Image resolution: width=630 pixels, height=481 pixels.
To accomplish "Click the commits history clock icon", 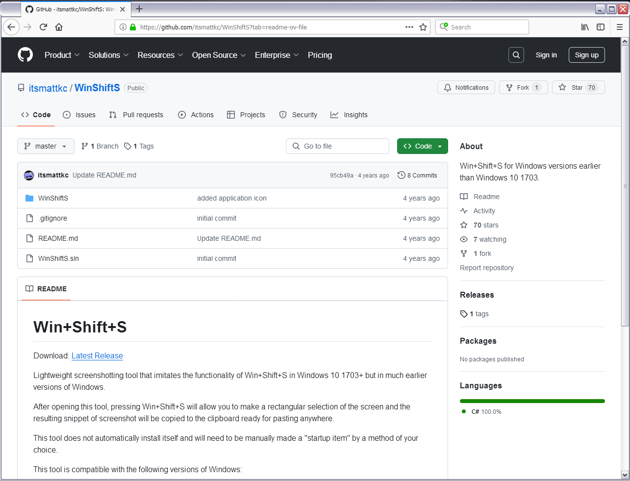I will coord(401,175).
